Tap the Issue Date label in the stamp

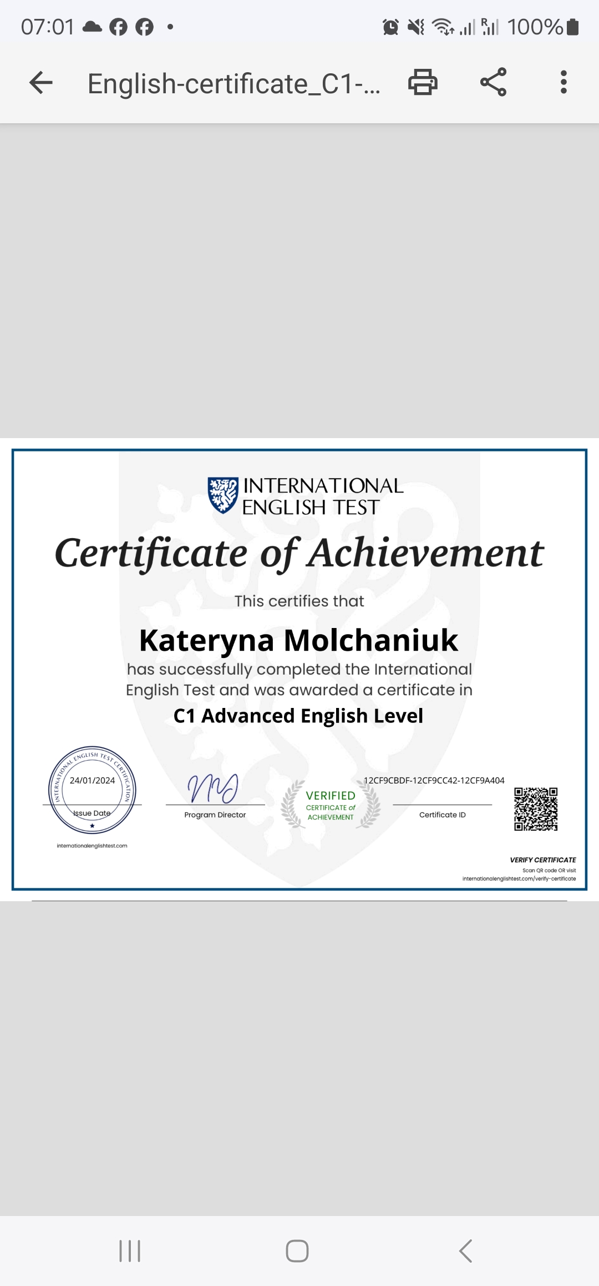92,813
